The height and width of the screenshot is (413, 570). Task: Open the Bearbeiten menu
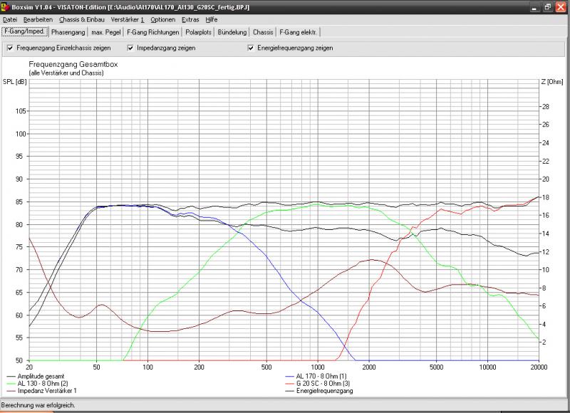[x=38, y=20]
